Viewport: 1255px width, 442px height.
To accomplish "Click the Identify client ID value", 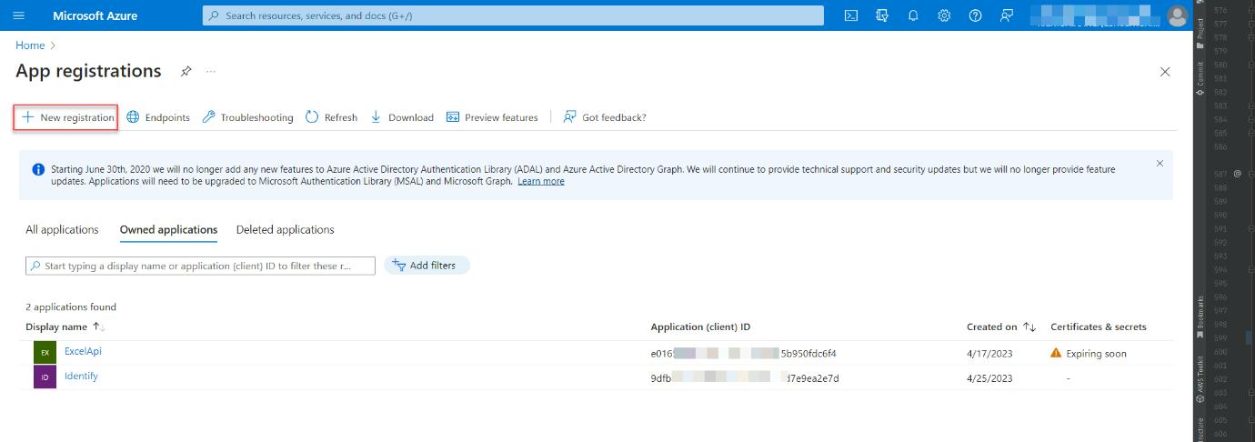I will tap(745, 378).
